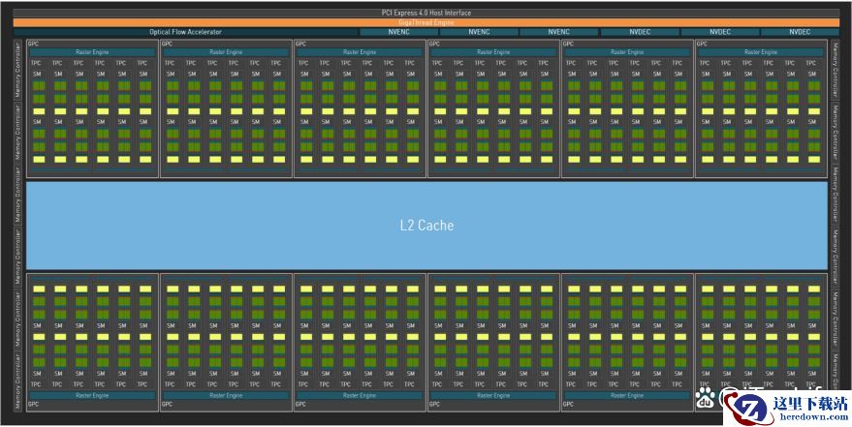Click Raster Engine in bottom-left GPC
852x427 pixels.
pos(92,395)
